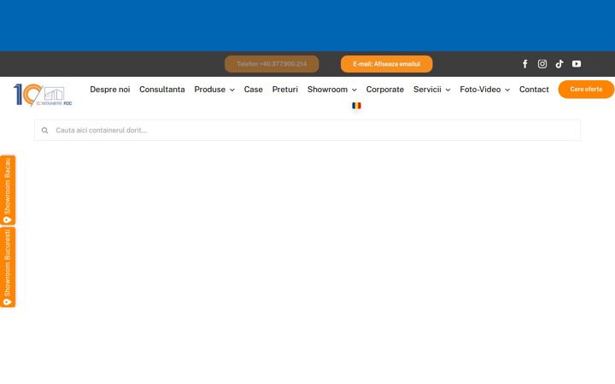Open the Despre noi menu item
Viewport: 615px width, 384px height.
pyautogui.click(x=110, y=90)
